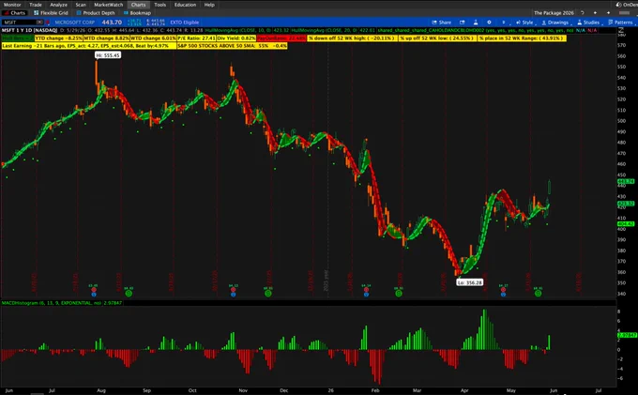Select the Charts sub-tab with red icon
Viewport: 638px width, 395px height.
15,13
